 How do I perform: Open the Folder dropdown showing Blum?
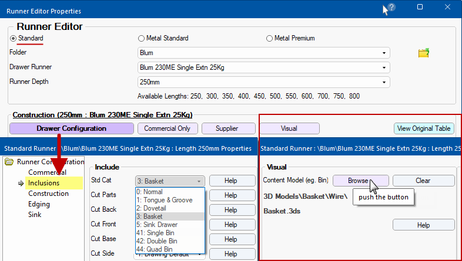click(x=264, y=53)
